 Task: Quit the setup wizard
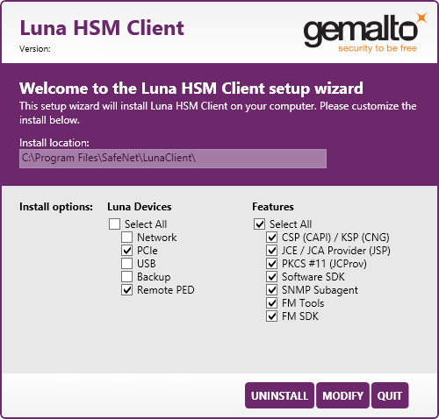[x=390, y=395]
